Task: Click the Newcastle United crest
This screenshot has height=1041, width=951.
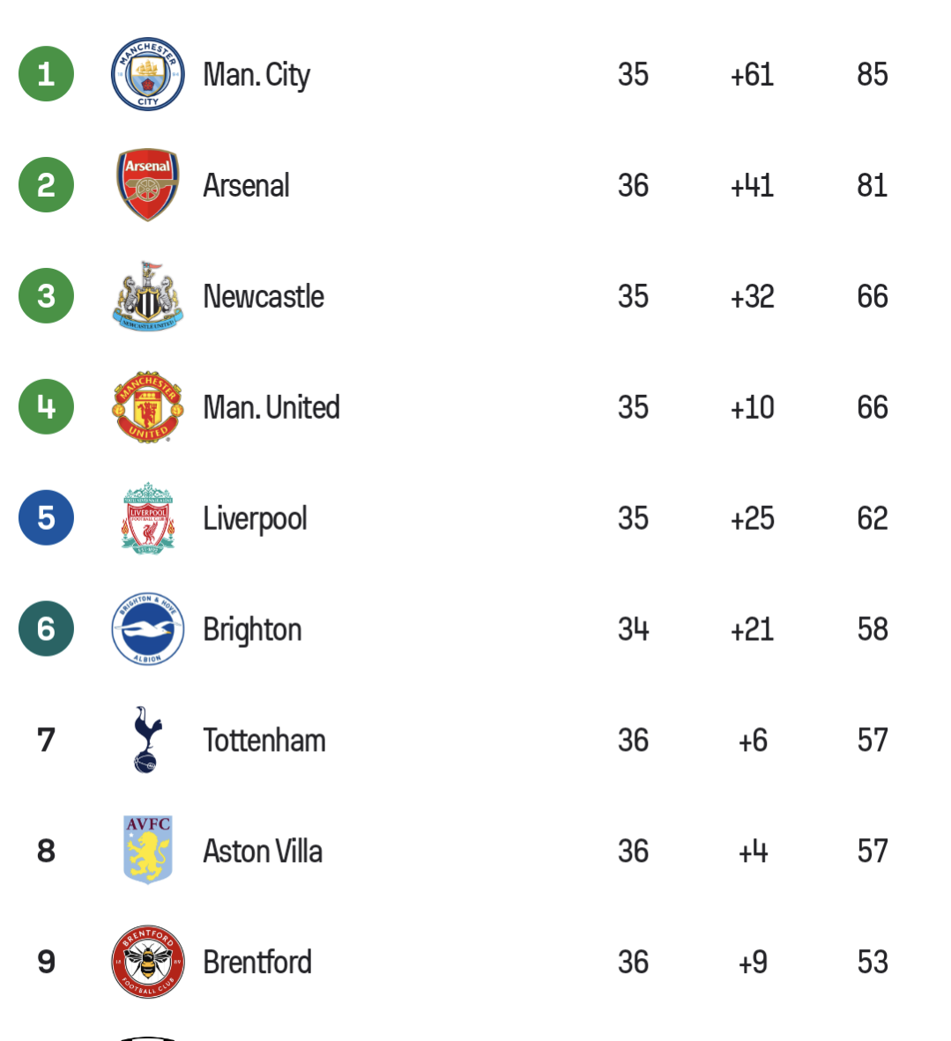Action: (x=148, y=295)
